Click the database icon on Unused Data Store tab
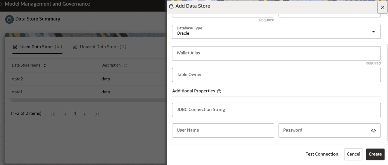388x165 pixels. pos(74,47)
